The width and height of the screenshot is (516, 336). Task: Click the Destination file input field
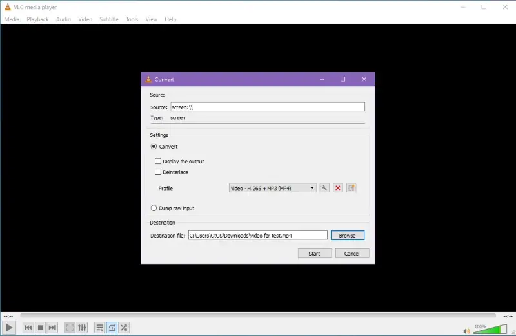coord(257,235)
